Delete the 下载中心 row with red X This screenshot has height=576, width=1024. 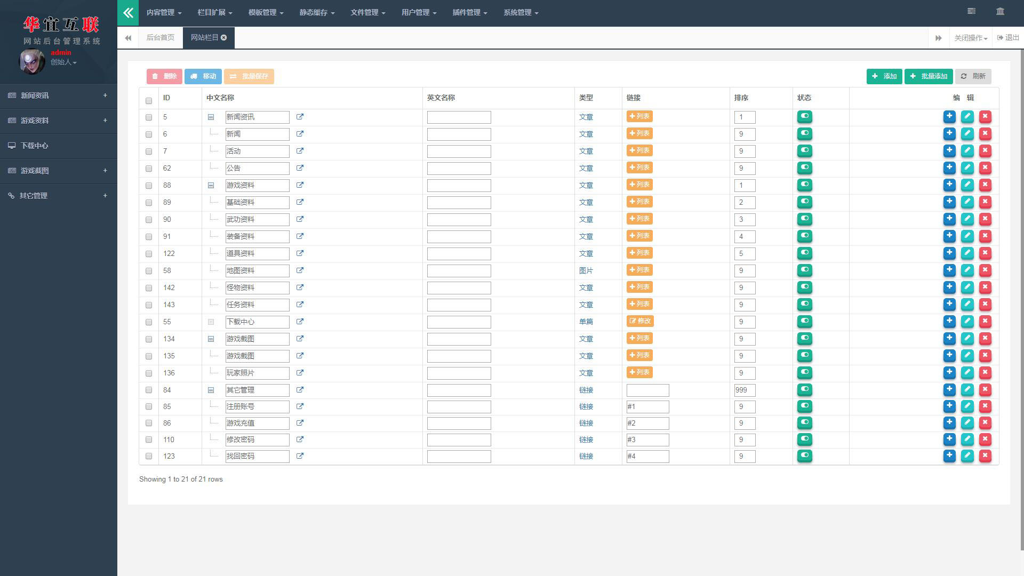985,321
